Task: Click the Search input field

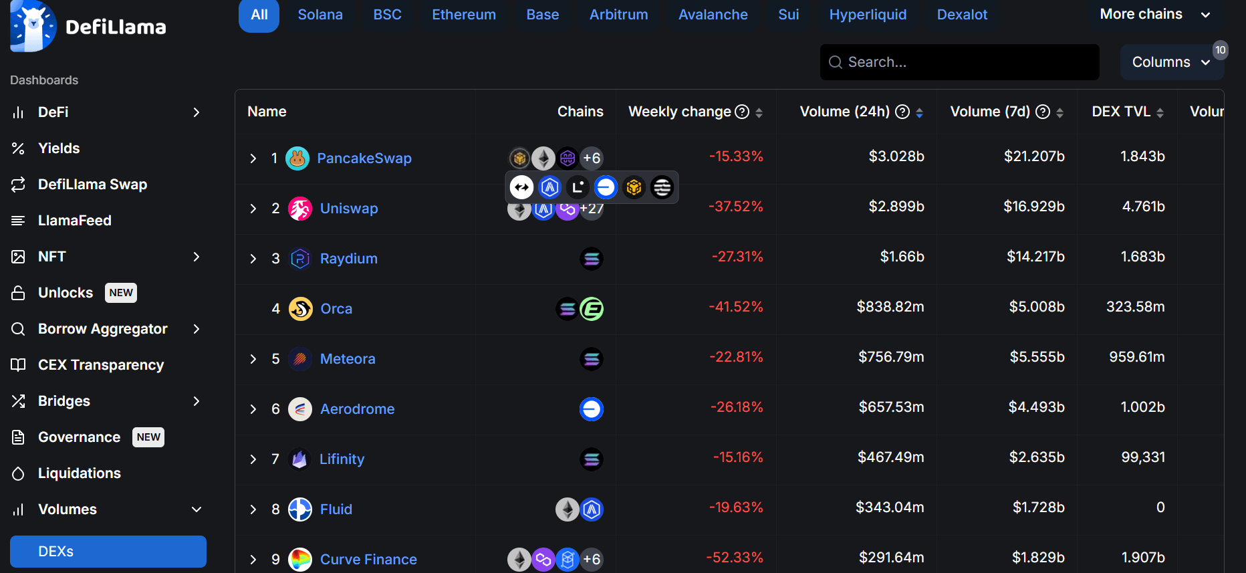Action: (x=959, y=62)
